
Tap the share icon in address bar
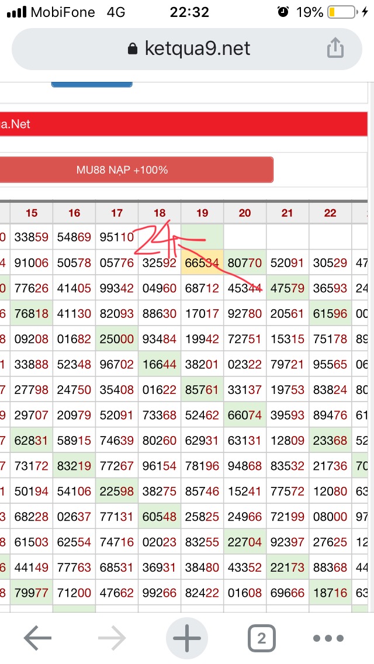click(335, 48)
